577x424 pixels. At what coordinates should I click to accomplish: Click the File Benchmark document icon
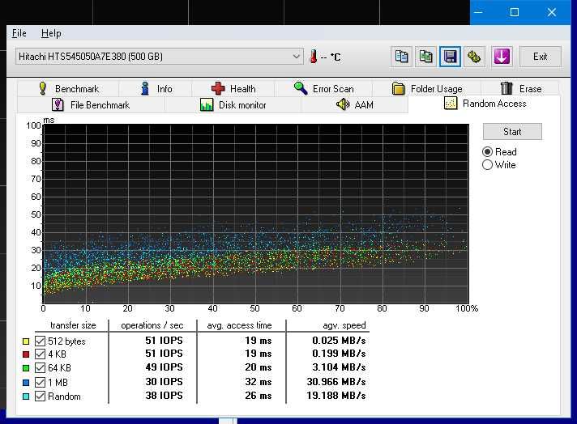pos(58,104)
